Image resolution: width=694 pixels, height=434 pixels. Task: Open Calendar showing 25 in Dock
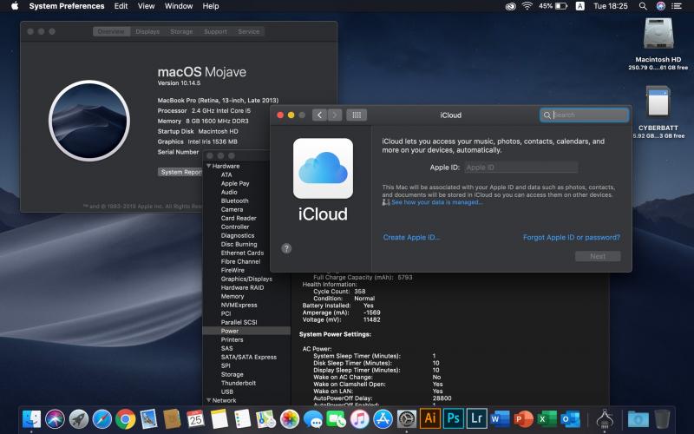click(x=196, y=418)
